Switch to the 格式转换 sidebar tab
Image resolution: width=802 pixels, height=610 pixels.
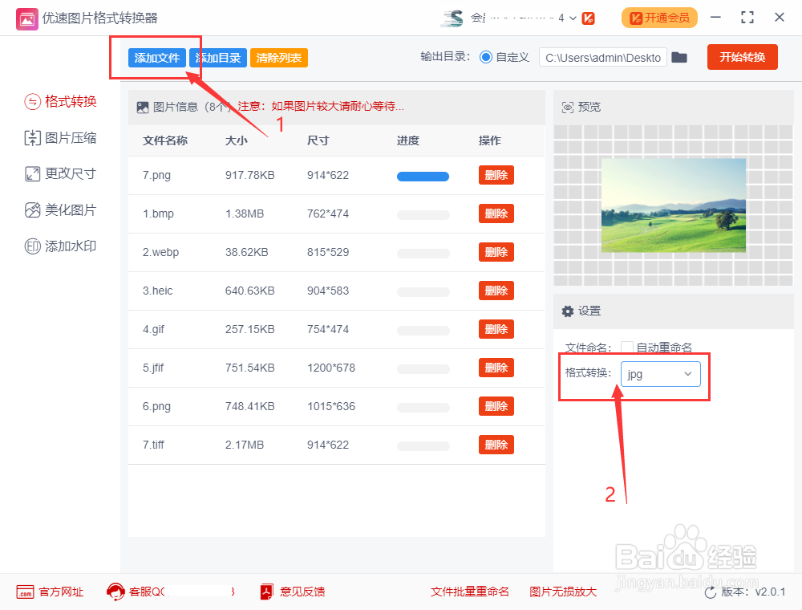[x=60, y=101]
